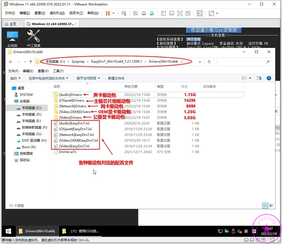The width and height of the screenshot is (282, 244).
Task: Switch to Drivers(Win10.x64) taskbar button
Action: coord(37,231)
